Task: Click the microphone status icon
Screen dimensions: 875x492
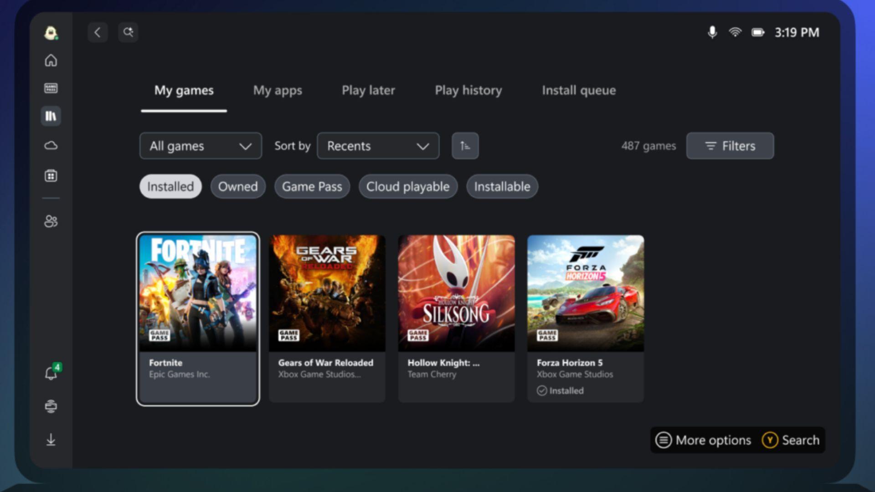Action: [x=712, y=32]
